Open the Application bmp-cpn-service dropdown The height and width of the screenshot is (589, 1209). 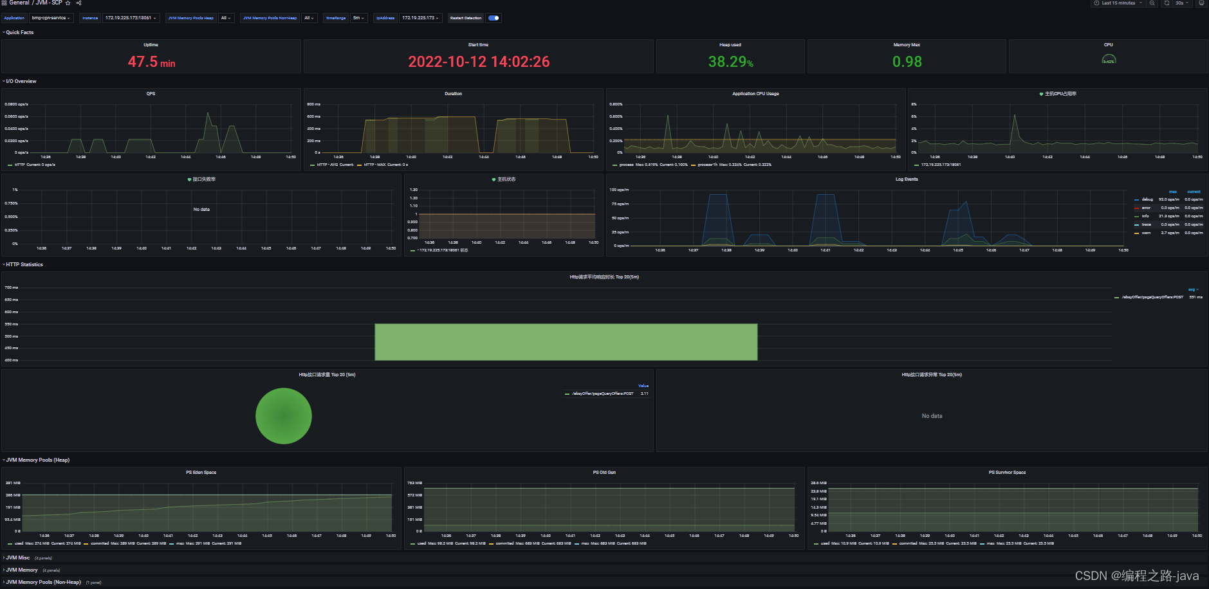tap(51, 18)
